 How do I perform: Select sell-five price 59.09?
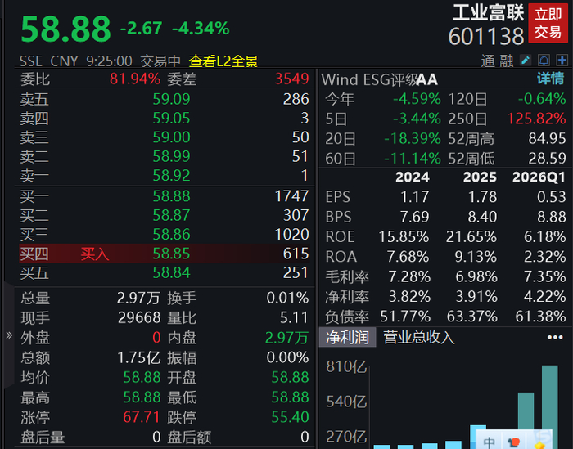point(171,99)
